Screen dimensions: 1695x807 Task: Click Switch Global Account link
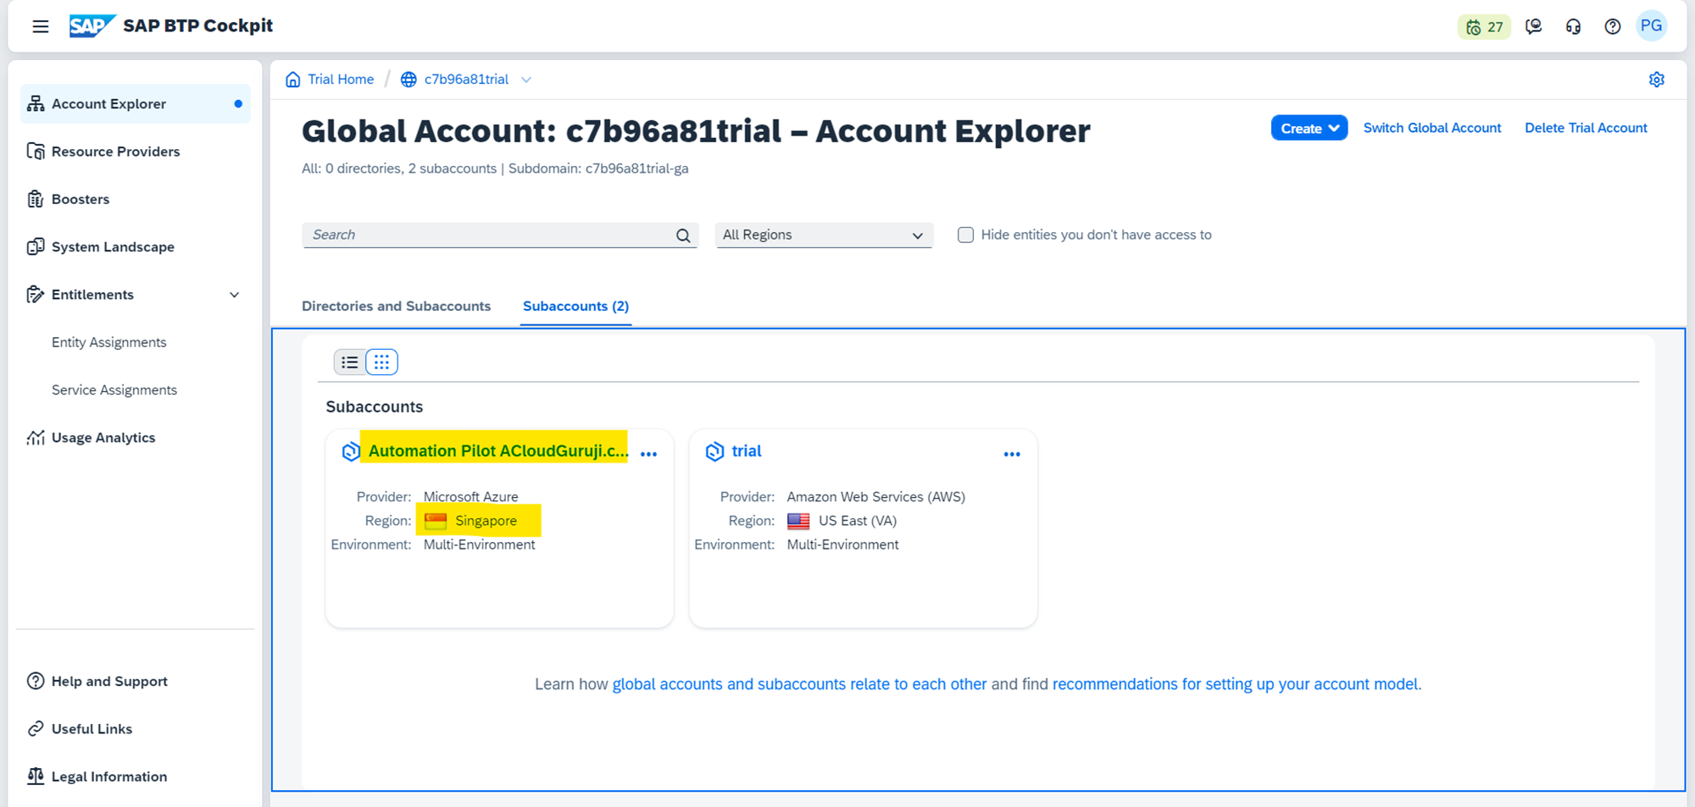click(1431, 128)
